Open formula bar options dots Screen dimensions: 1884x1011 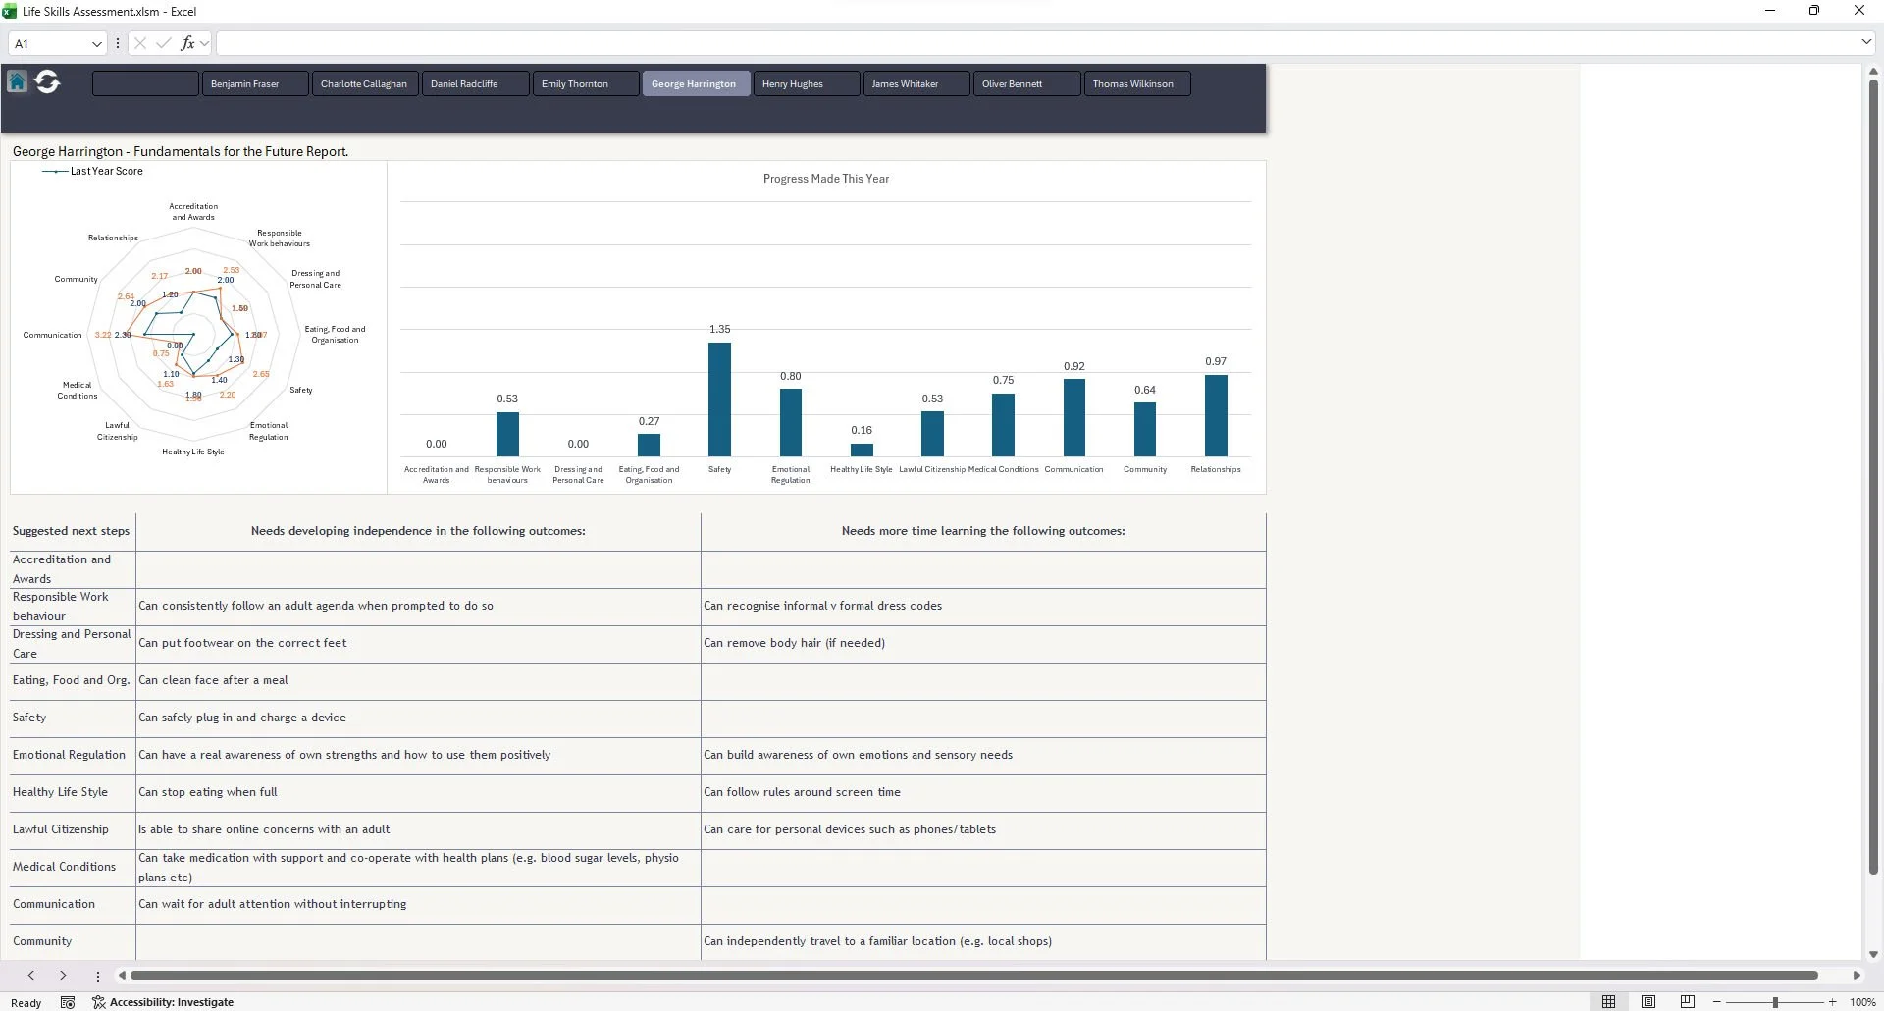(x=118, y=43)
